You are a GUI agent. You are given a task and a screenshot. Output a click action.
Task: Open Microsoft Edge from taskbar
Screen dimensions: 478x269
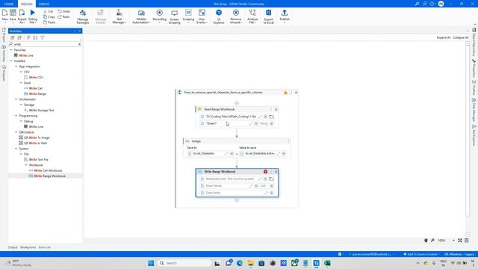tap(240, 263)
